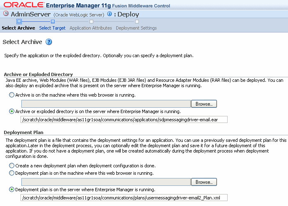Click the AdminServer clock status icon
The image size is (288, 206).
click(6, 14)
